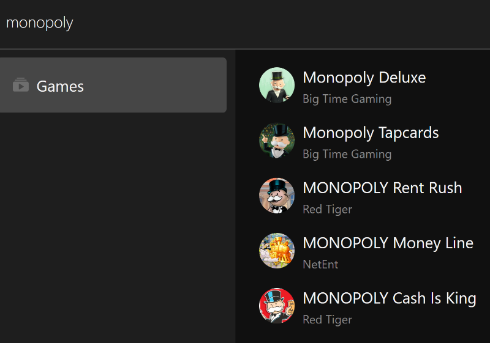The width and height of the screenshot is (490, 343).
Task: Click the "Games" text label
Action: (60, 86)
